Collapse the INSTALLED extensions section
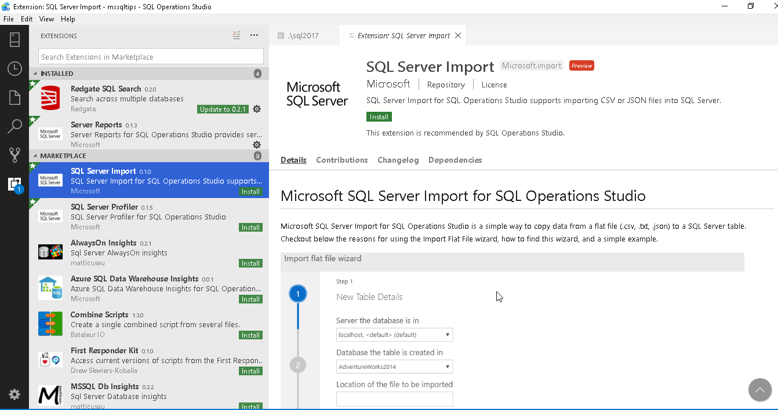778x410 pixels. tap(35, 74)
